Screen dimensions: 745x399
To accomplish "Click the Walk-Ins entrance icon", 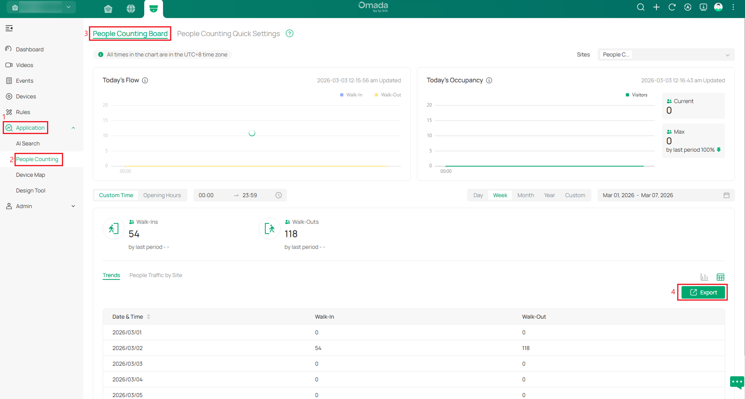I will 114,229.
